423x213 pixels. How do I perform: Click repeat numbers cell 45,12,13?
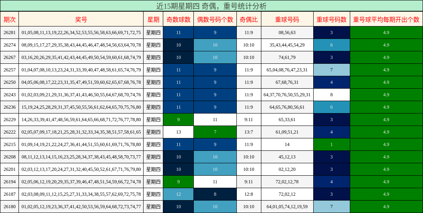coord(287,157)
